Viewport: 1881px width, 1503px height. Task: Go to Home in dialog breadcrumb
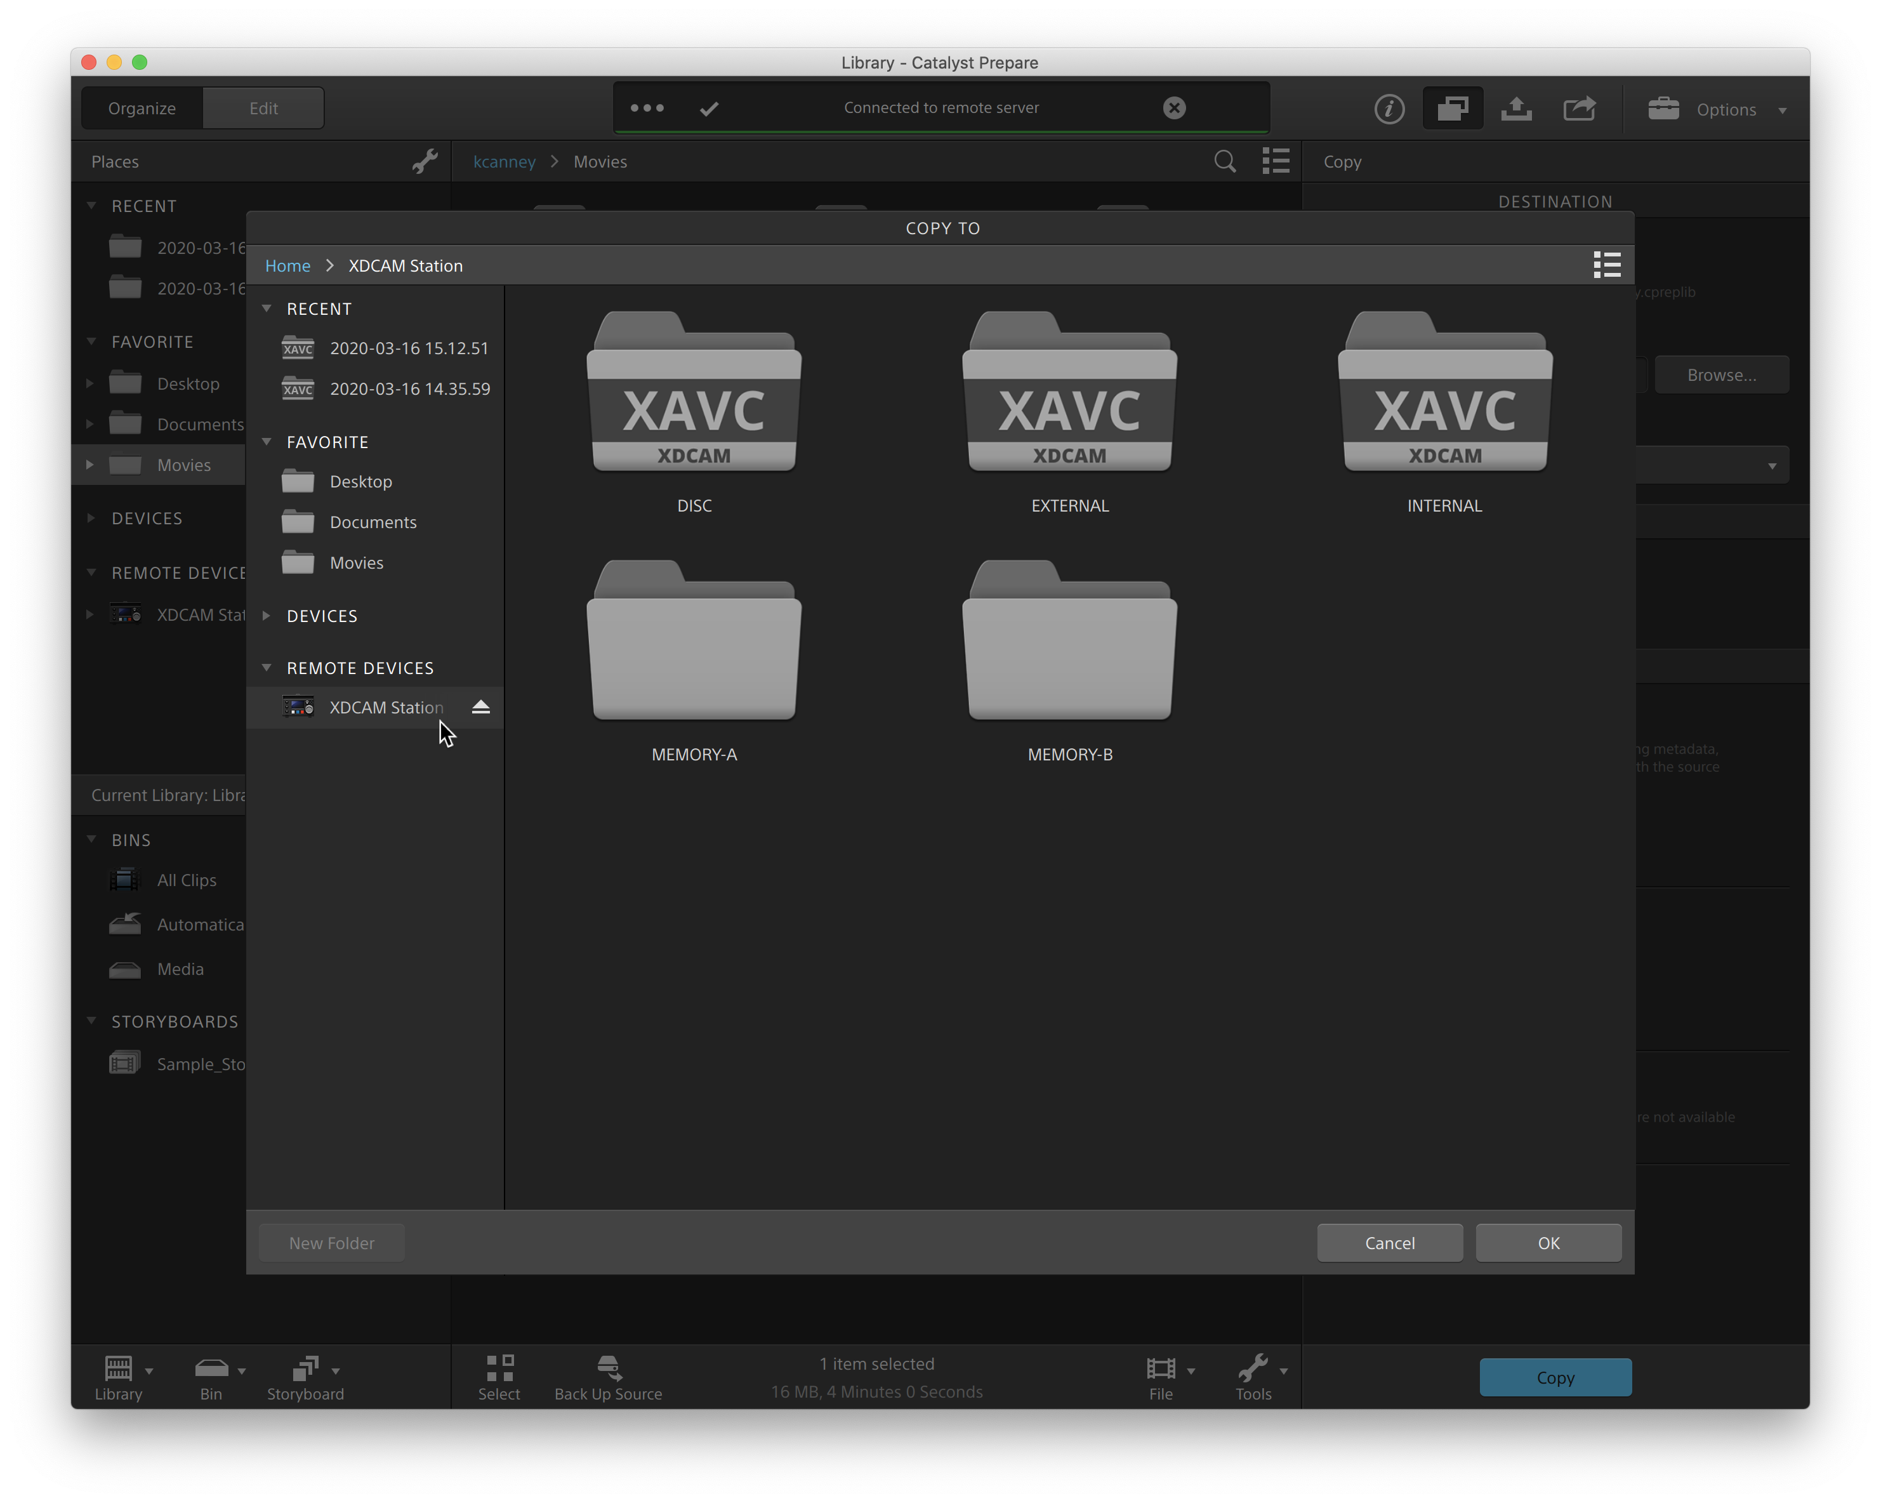pyautogui.click(x=287, y=265)
